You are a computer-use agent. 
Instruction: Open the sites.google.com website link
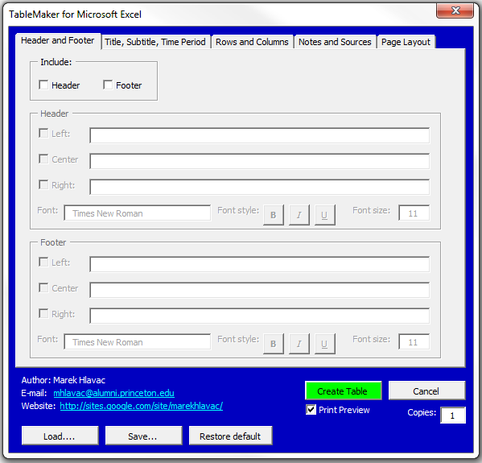point(141,406)
